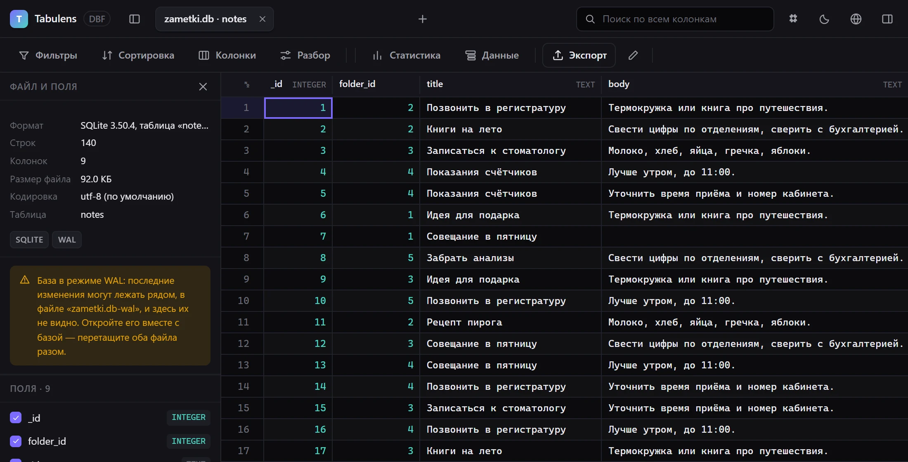Screen dimensions: 908x462
Task: Show the Статистика view
Action: [407, 55]
